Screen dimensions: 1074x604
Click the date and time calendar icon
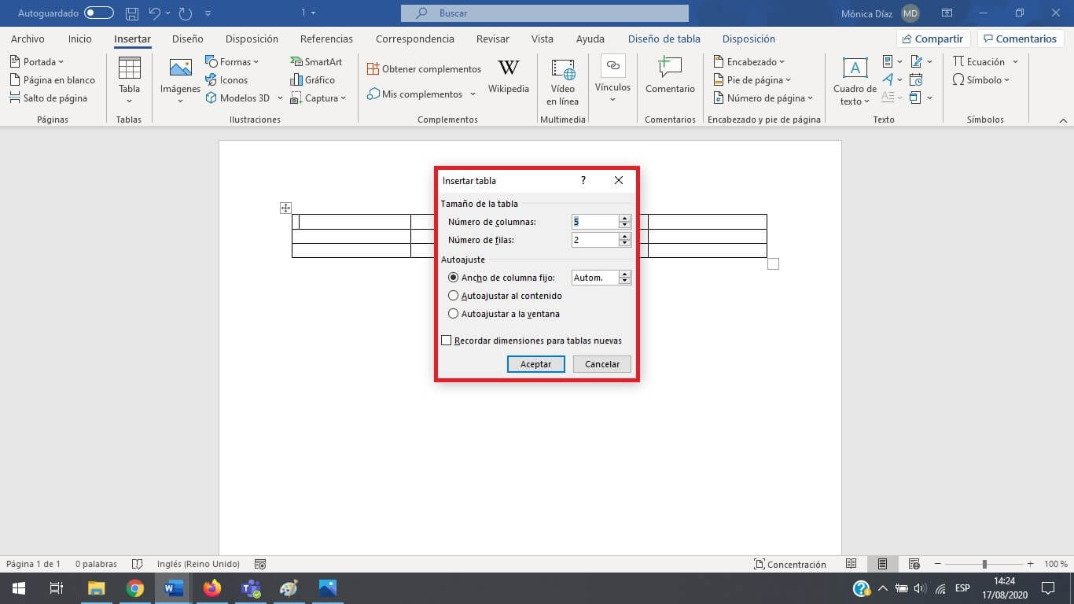pyautogui.click(x=916, y=79)
